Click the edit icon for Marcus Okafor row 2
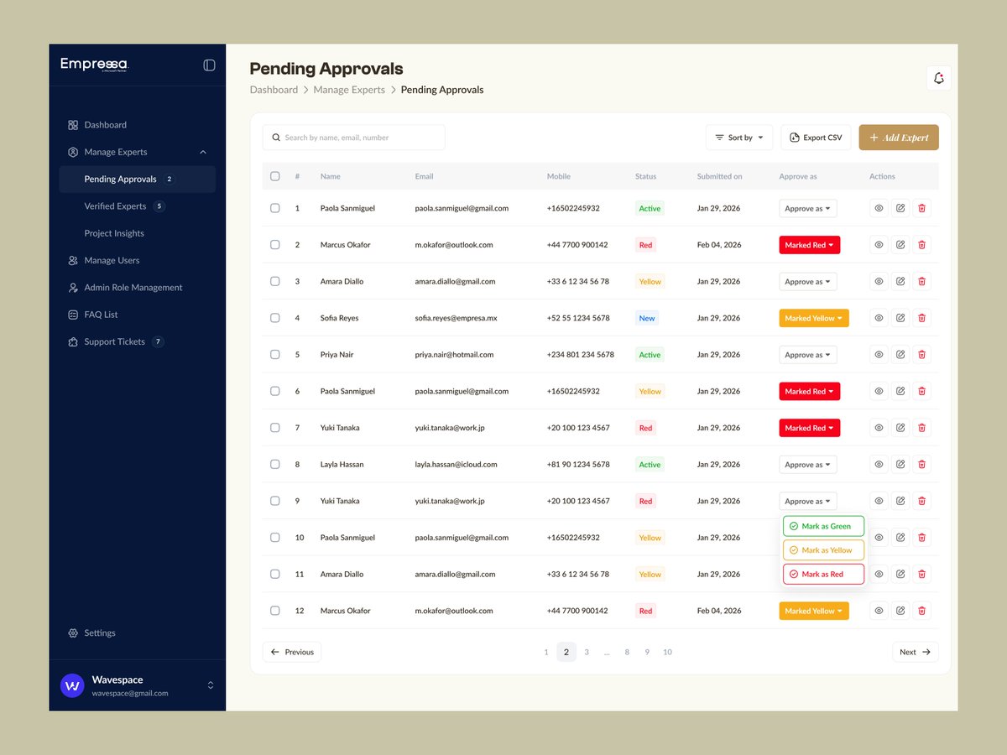 [x=900, y=244]
